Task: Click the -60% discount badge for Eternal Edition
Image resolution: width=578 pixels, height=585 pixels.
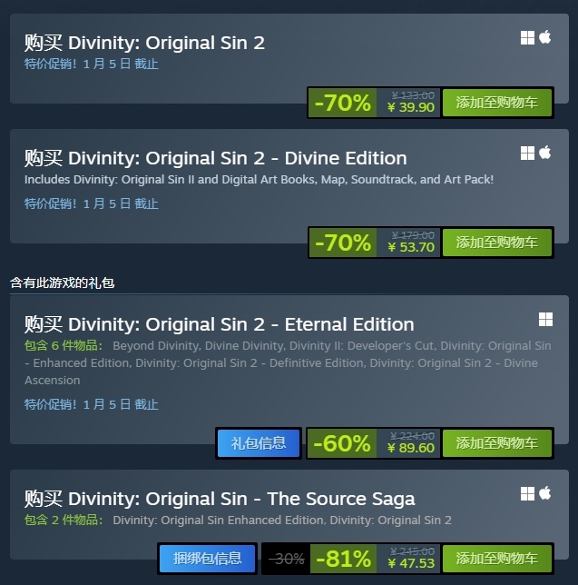Action: 342,443
